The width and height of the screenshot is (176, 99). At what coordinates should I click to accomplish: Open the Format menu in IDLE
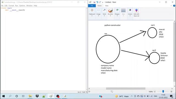[11, 5]
